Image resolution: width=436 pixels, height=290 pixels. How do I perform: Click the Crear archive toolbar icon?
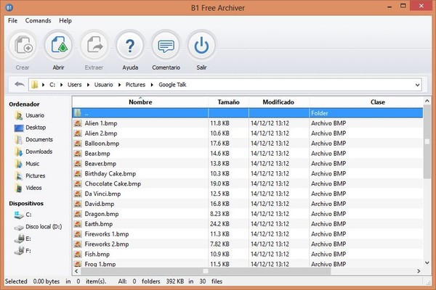pos(23,46)
